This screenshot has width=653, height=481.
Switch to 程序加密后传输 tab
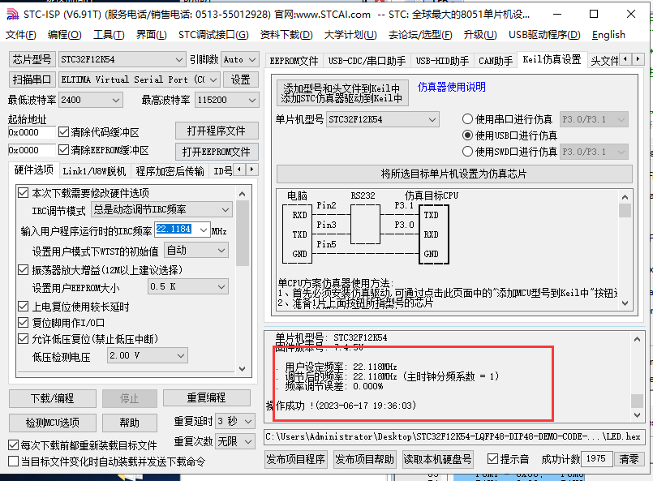[170, 171]
